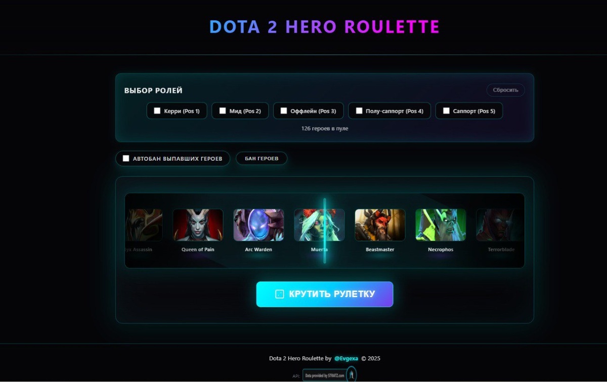Check the Мид (Pos 2) role
This screenshot has width=607, height=382.
click(x=223, y=111)
